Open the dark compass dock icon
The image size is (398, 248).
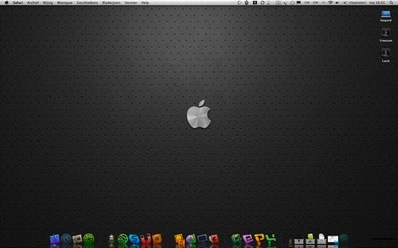click(66, 239)
